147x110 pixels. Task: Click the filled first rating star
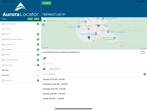click(x=44, y=64)
